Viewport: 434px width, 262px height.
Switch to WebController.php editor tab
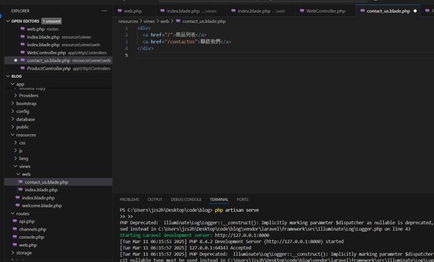coord(325,11)
